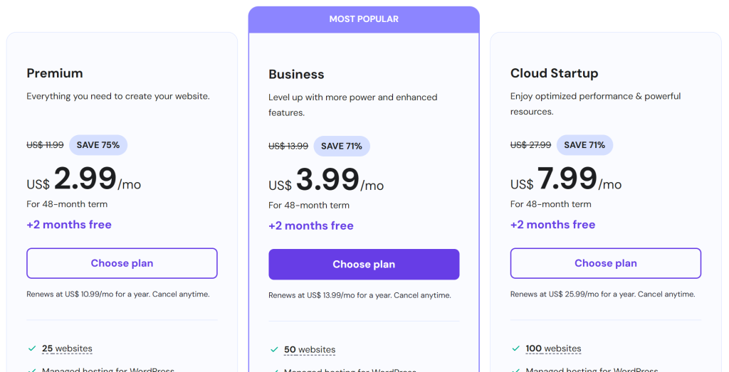This screenshot has width=729, height=372.
Task: Click the +2 months free text under Cloud Startup
Action: [x=552, y=225]
